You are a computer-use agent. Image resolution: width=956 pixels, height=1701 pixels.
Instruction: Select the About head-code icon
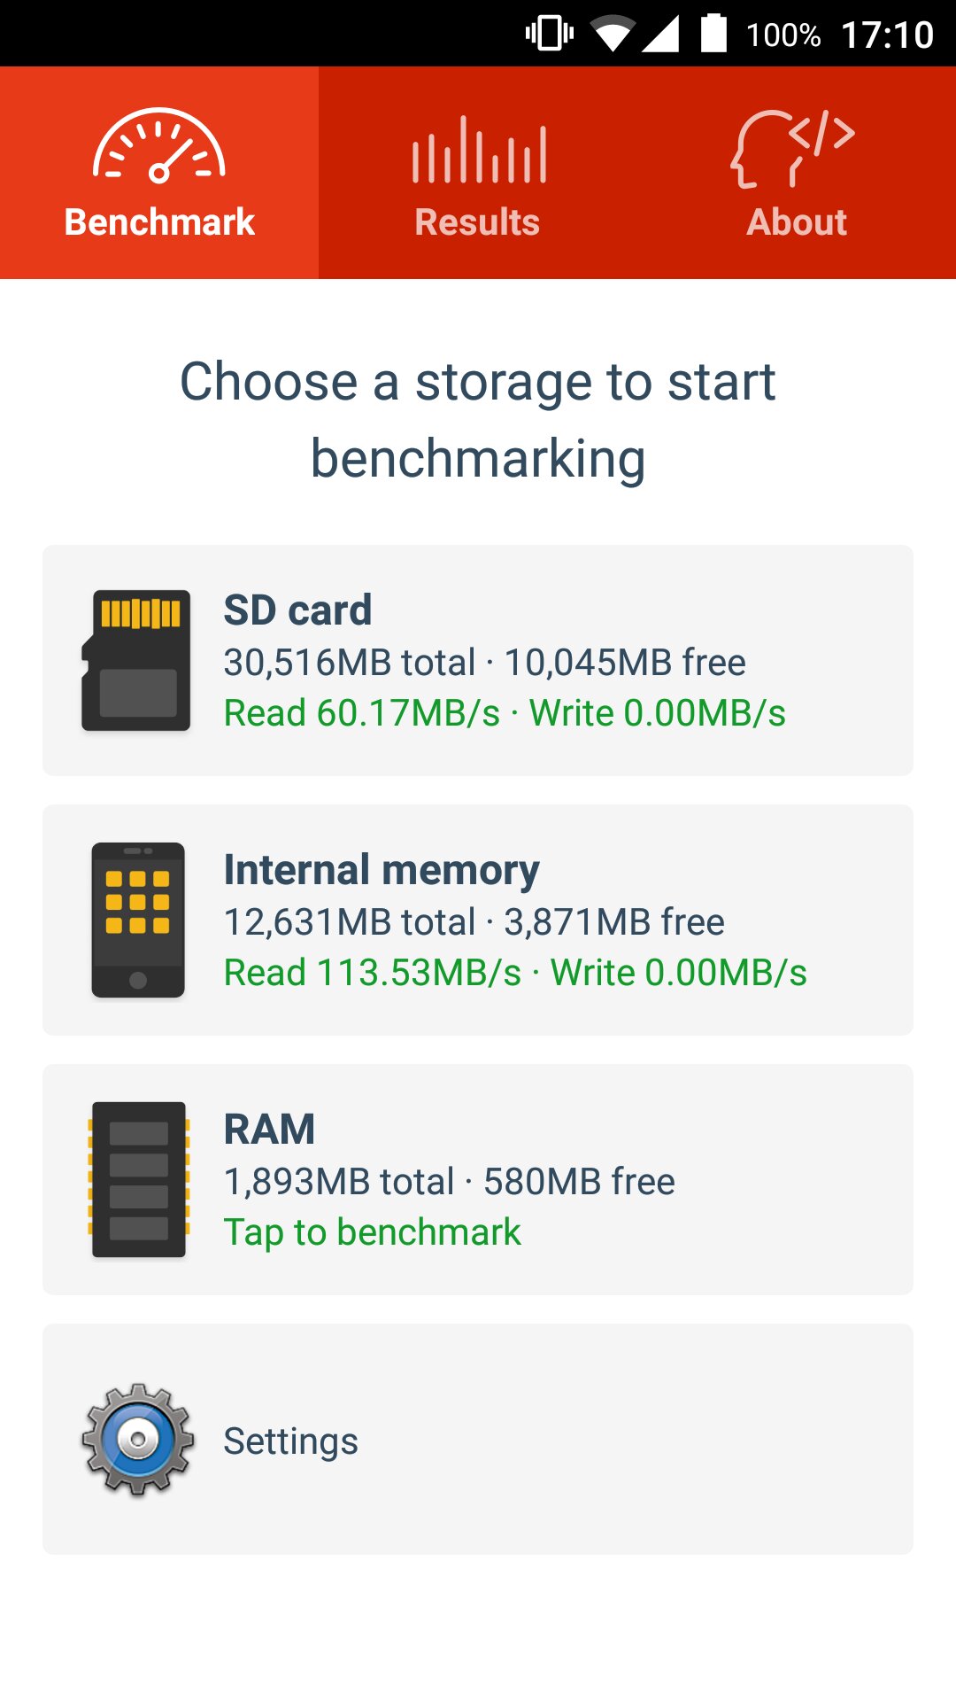[794, 148]
